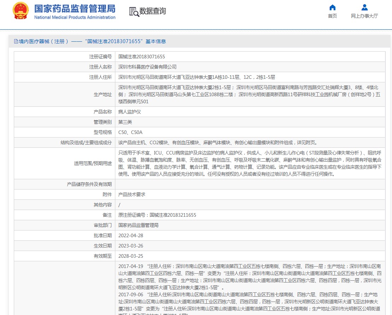
Task: Click the 其他内容 label
Action: [103, 205]
